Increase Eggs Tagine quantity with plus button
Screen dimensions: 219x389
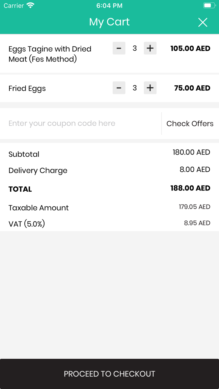tap(150, 48)
